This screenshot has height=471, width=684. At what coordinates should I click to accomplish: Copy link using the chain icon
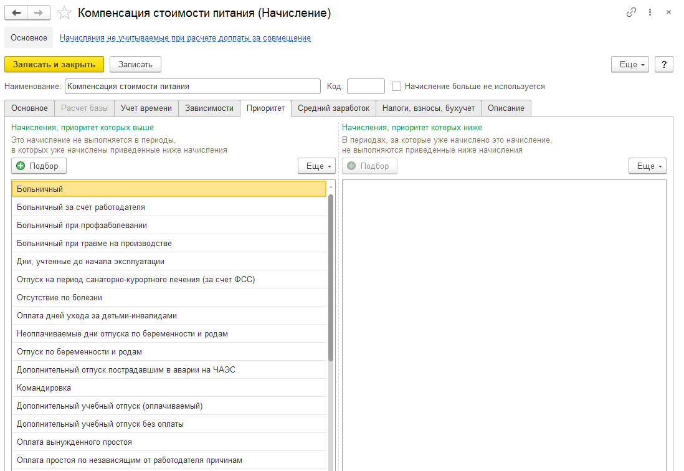click(632, 12)
